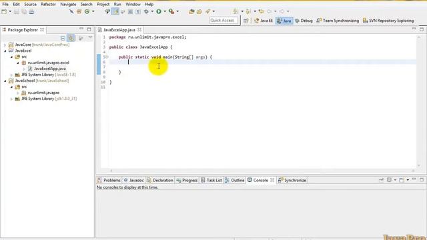Viewport: 427px width, 240px height.
Task: Switch to the Java EE perspective
Action: 264,21
